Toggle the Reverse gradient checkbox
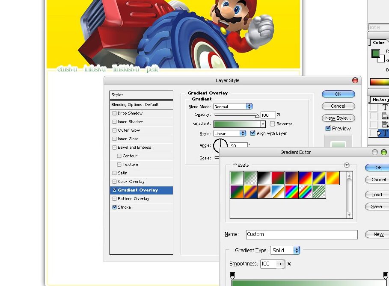The image size is (389, 286). (x=273, y=124)
